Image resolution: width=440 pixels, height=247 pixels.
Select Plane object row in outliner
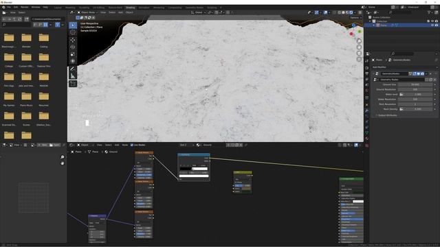click(x=401, y=25)
